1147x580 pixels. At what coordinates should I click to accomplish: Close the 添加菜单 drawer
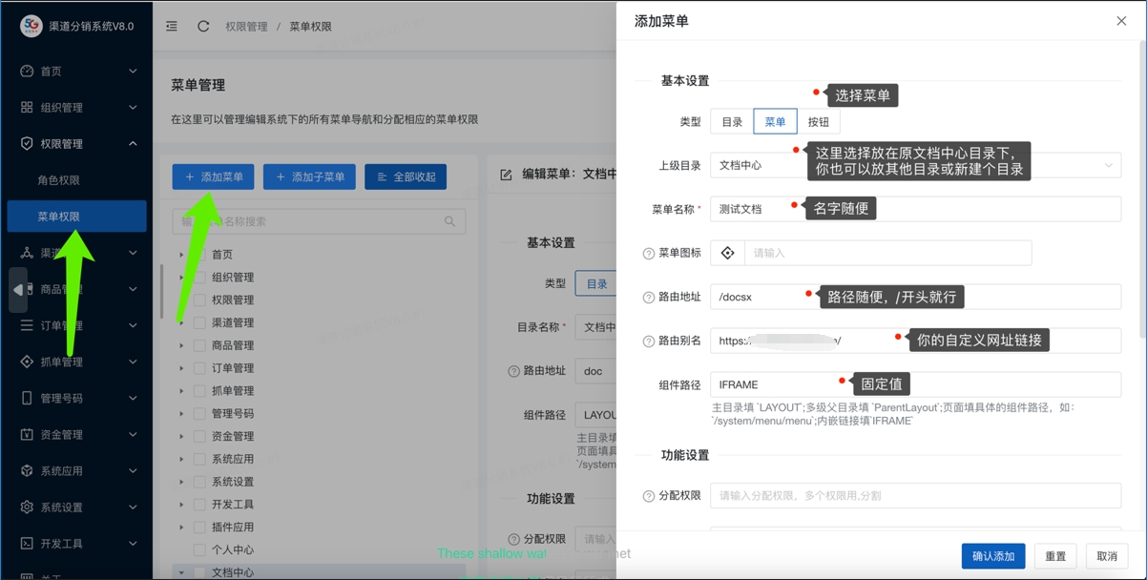tap(1121, 21)
